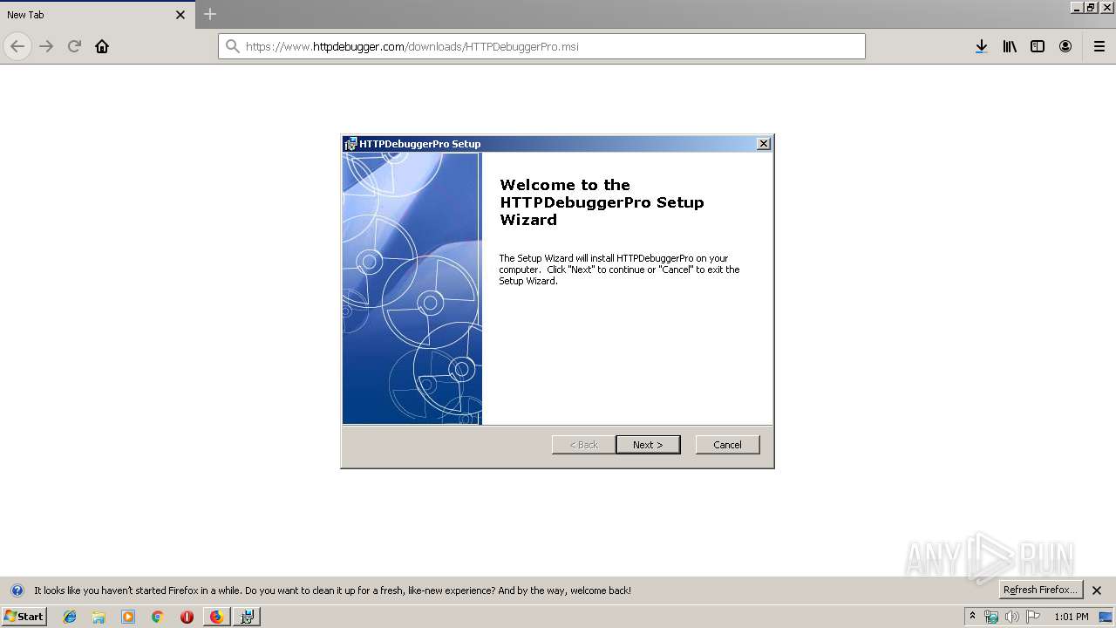The width and height of the screenshot is (1116, 628).
Task: Click the installer icon in the dialog title bar
Action: point(350,144)
